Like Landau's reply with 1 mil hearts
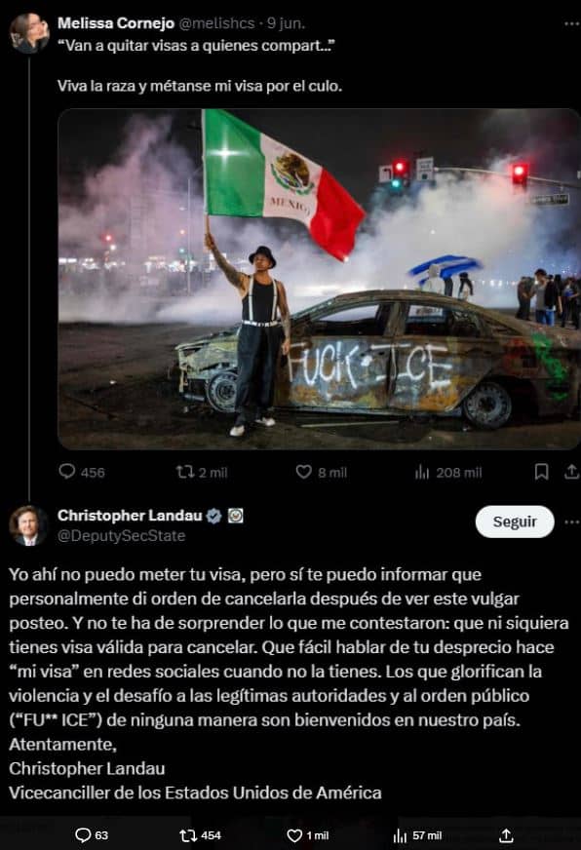The height and width of the screenshot is (850, 581). click(307, 835)
